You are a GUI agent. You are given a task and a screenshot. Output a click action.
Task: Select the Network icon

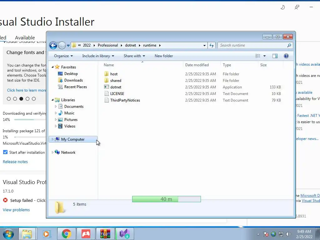(x=57, y=152)
